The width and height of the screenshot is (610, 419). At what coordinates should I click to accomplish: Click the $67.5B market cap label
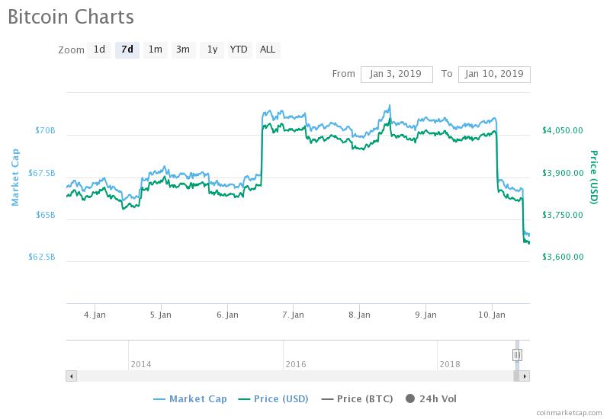tap(42, 173)
